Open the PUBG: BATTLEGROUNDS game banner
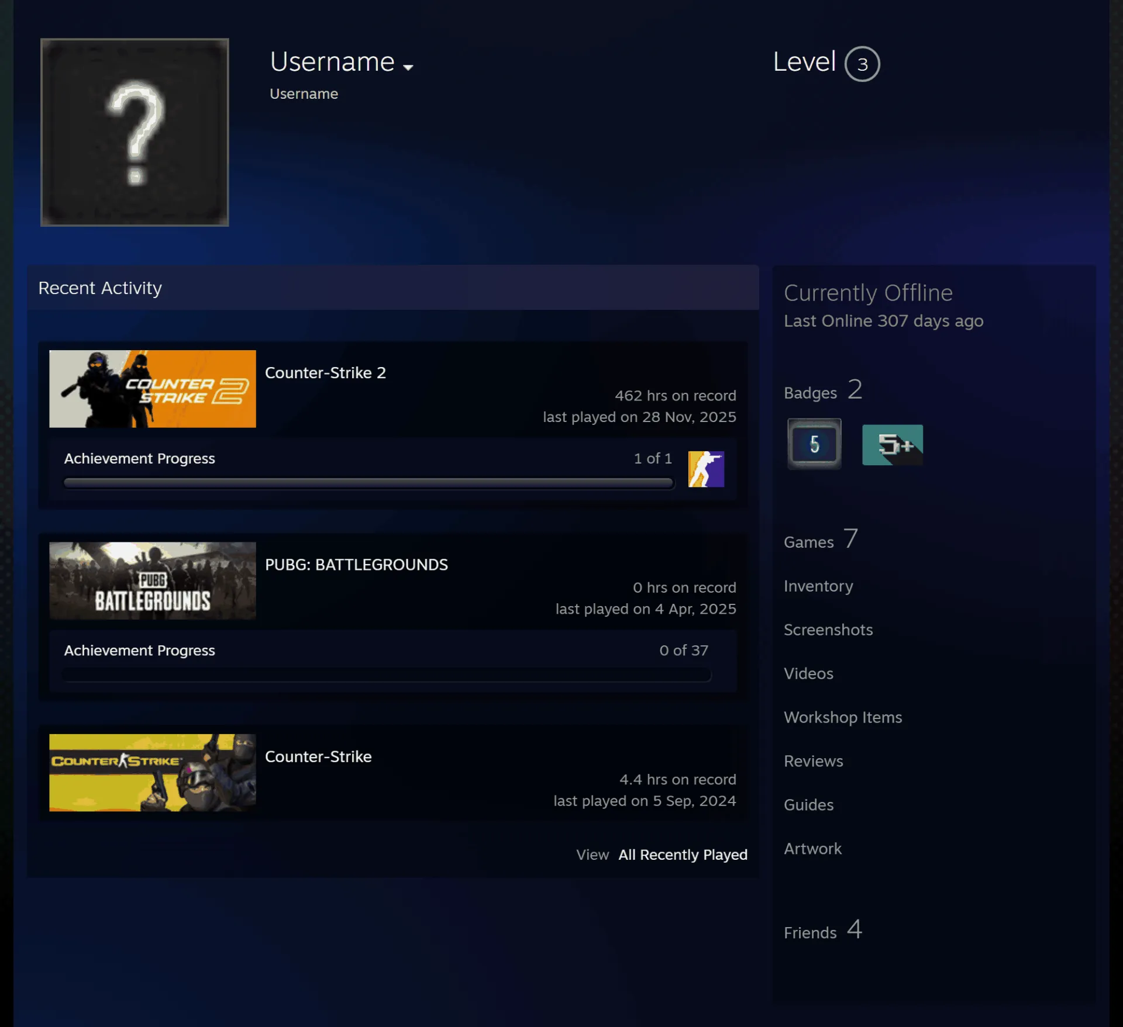This screenshot has width=1123, height=1027. click(153, 580)
